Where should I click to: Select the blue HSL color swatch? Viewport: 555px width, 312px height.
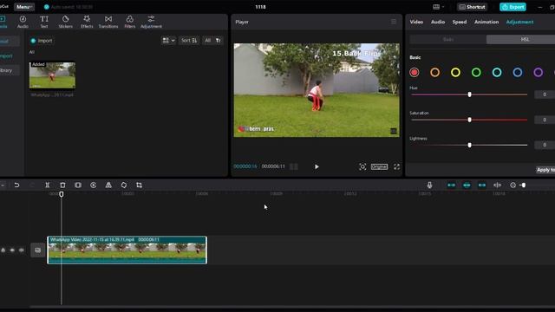pos(518,73)
